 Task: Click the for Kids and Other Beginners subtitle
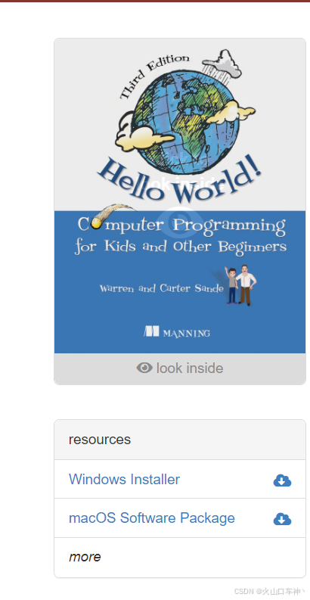point(181,246)
